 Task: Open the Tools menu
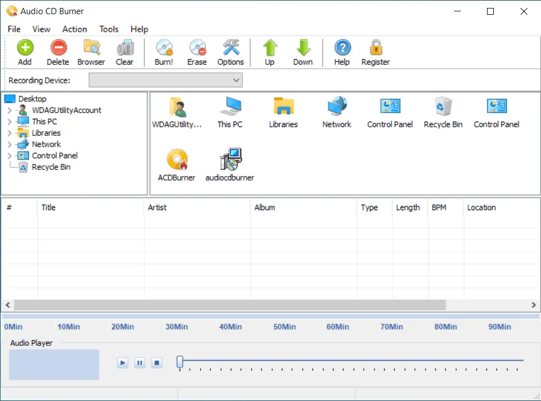[109, 29]
